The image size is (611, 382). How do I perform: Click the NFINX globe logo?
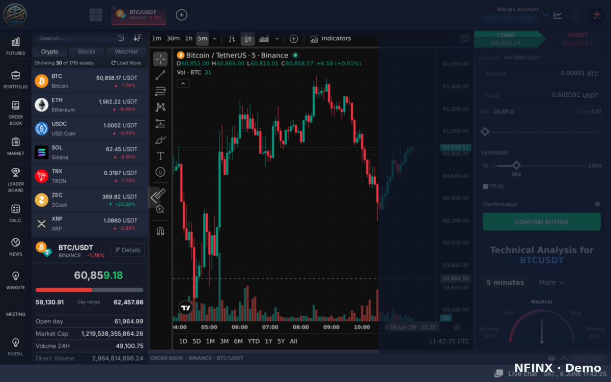(15, 14)
